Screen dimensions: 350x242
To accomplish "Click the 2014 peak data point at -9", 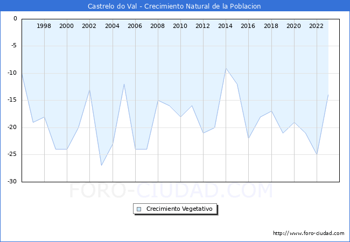I will 226,68.
